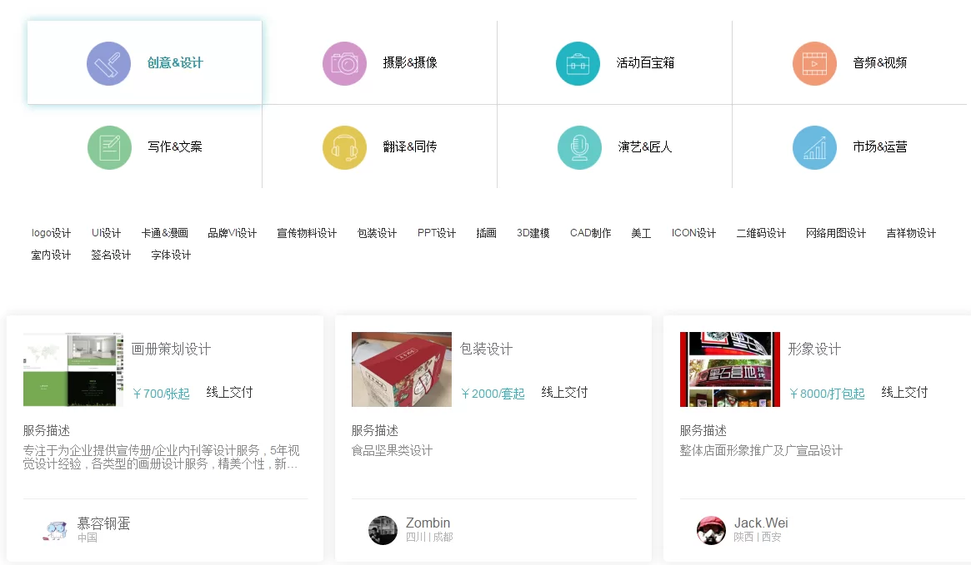Open the UI设计 subcategory link
Screen dimensions: 971x565
tap(107, 233)
